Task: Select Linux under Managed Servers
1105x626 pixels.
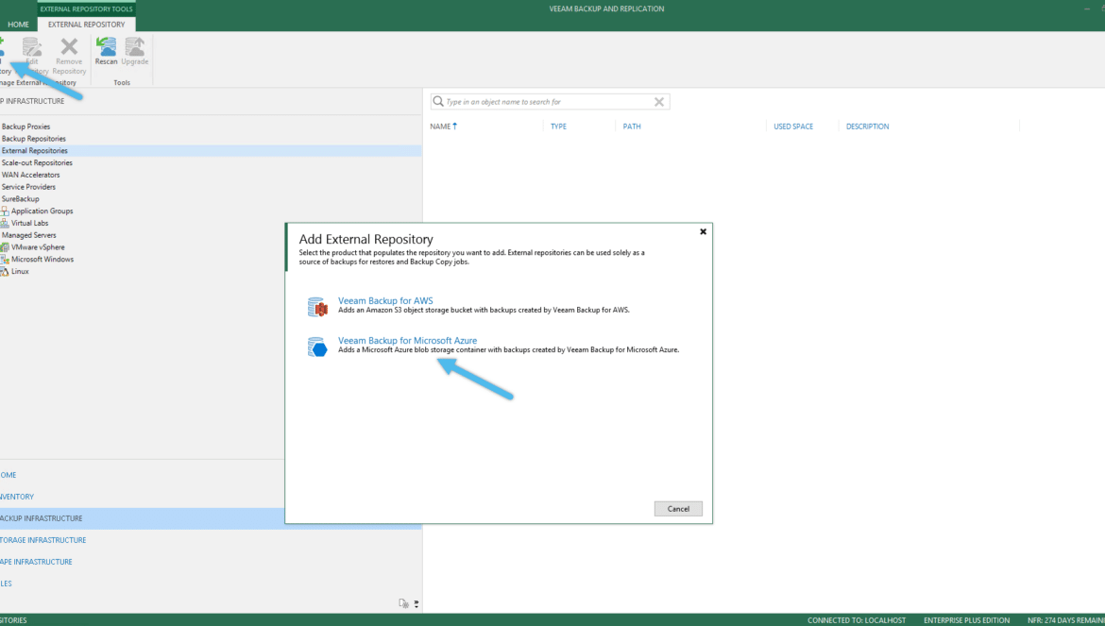Action: click(x=20, y=271)
